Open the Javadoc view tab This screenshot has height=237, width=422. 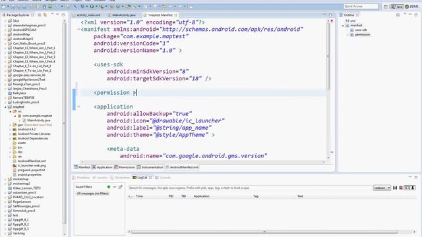(x=100, y=178)
